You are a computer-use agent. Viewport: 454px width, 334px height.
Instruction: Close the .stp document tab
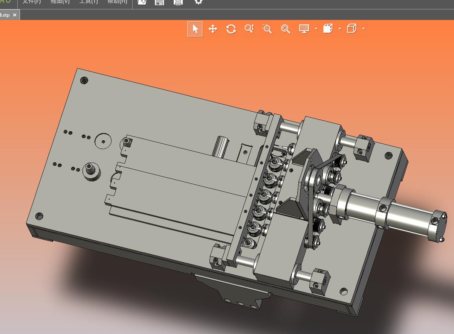15,15
